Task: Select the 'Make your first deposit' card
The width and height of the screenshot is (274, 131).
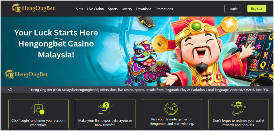Action: (x=105, y=114)
